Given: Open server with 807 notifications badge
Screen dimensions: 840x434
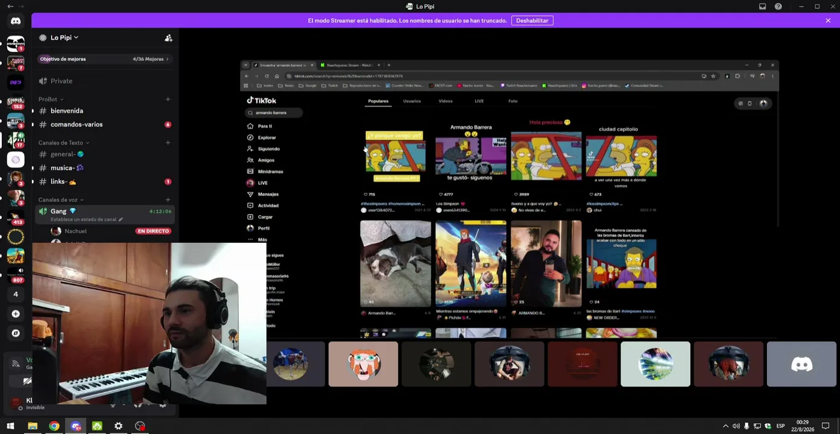Looking at the screenshot, I should pyautogui.click(x=16, y=275).
